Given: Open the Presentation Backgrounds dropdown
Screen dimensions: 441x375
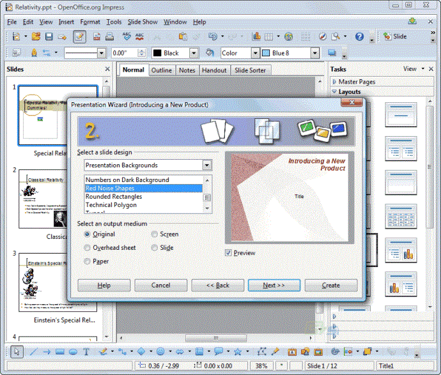Looking at the screenshot, I should (206, 165).
